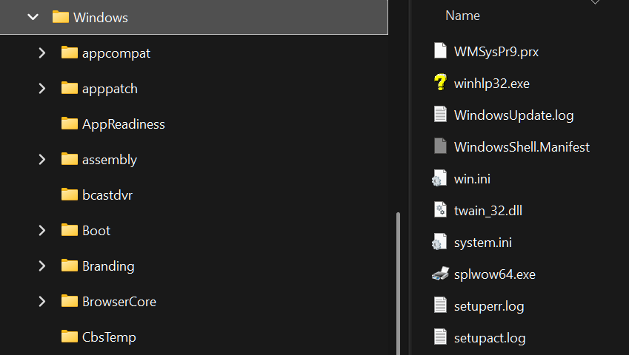The height and width of the screenshot is (355, 629).
Task: Click the WindowsShell.Manifest file icon
Action: (440, 146)
